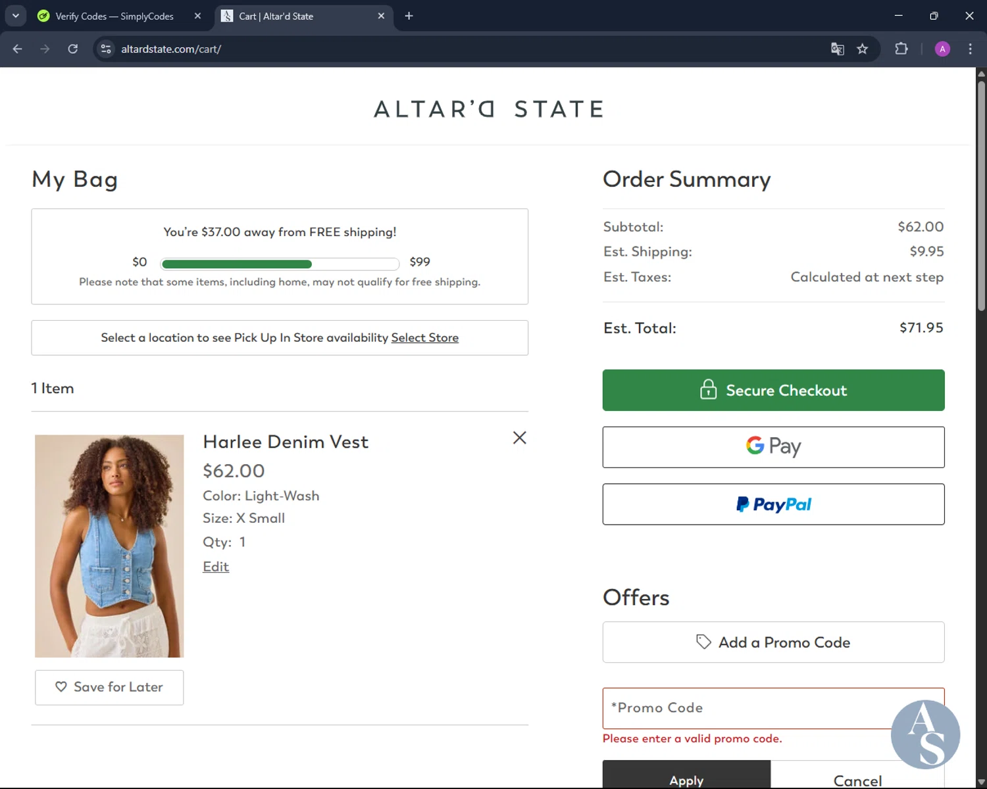This screenshot has width=987, height=789.
Task: Click 'Calculated at next step' text
Action: [867, 277]
